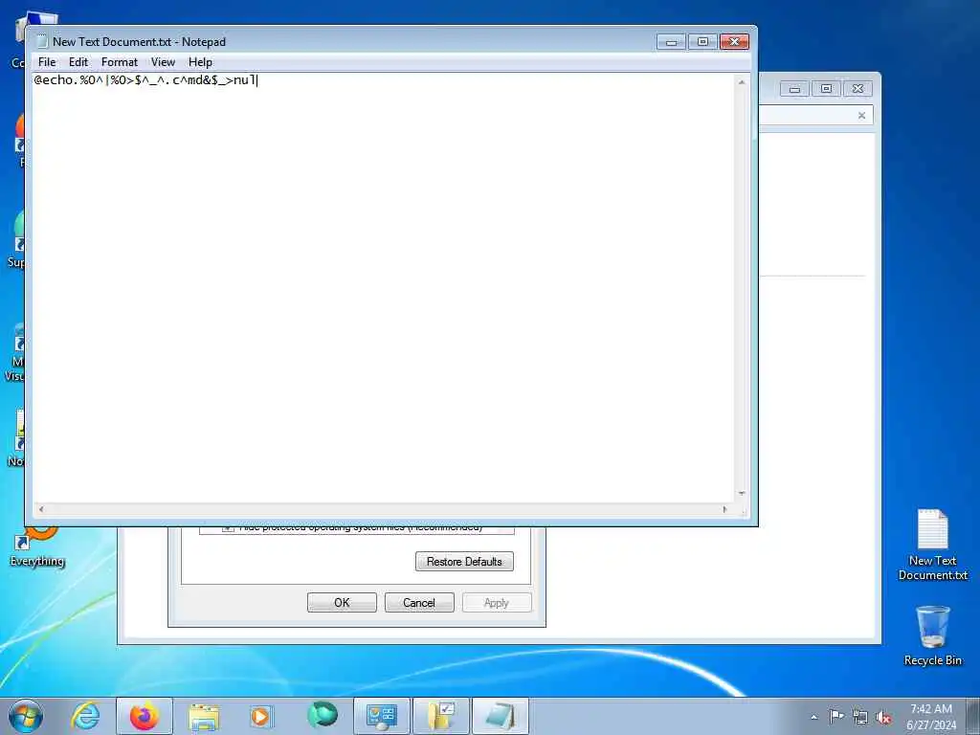This screenshot has height=735, width=980.
Task: Open the Help menu in Notepad
Action: point(200,62)
